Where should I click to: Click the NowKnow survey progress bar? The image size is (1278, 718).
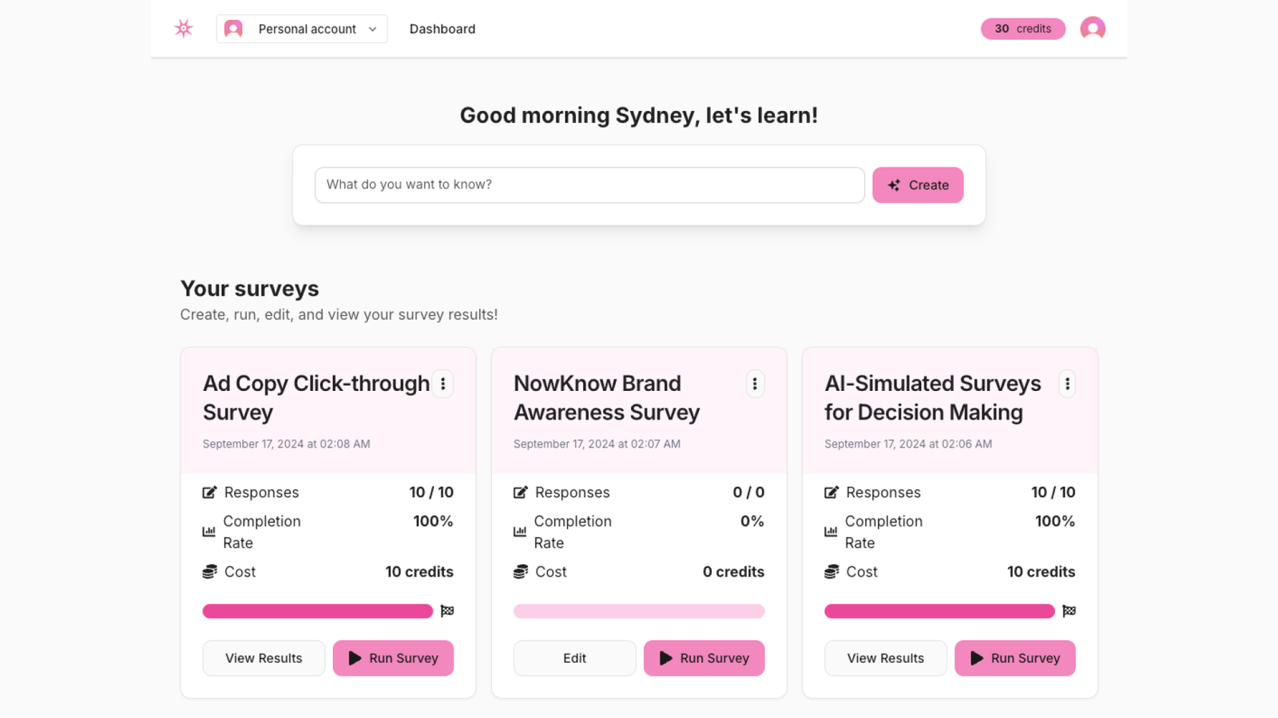(x=639, y=611)
